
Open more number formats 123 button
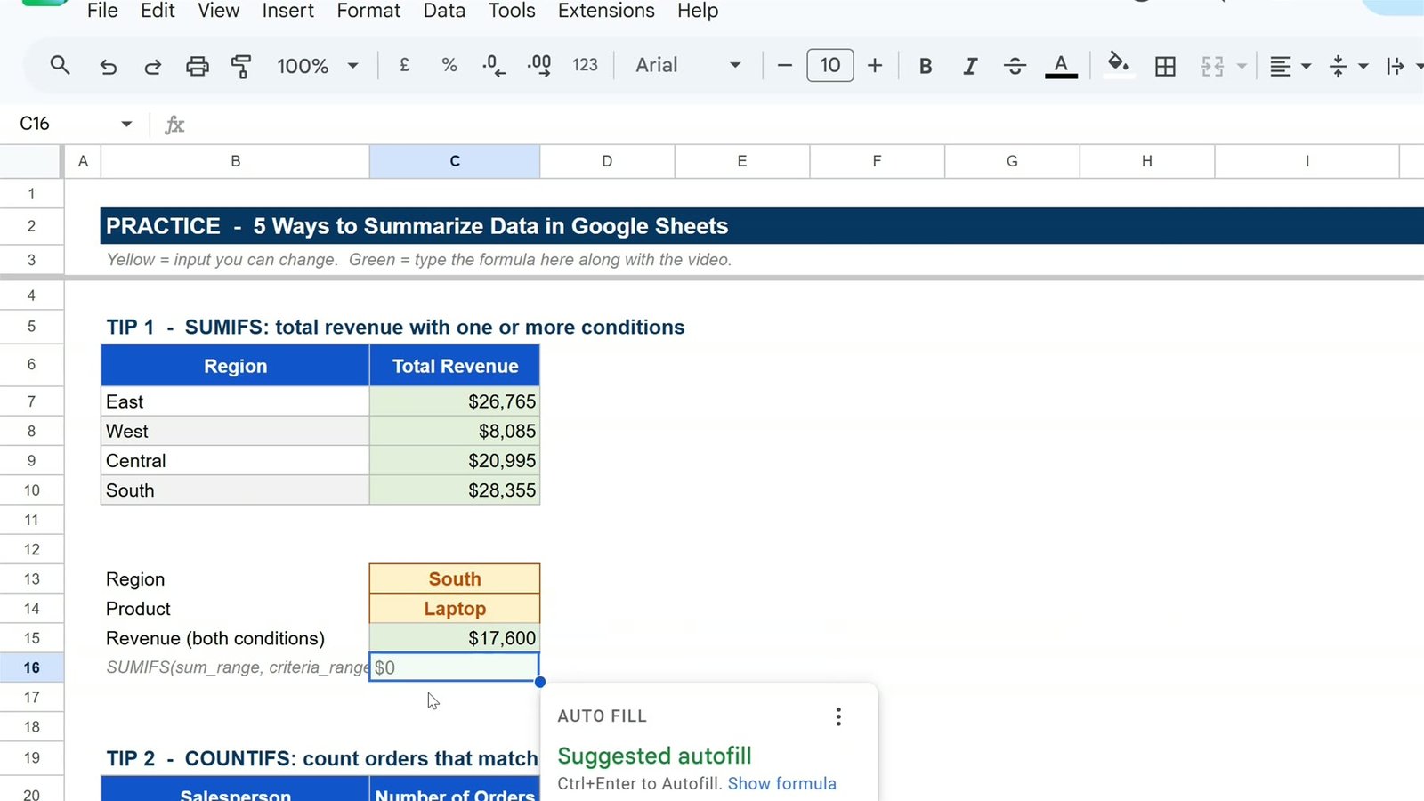point(585,65)
